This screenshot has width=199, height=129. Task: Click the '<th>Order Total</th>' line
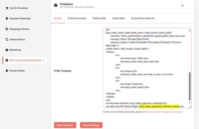(x=131, y=84)
